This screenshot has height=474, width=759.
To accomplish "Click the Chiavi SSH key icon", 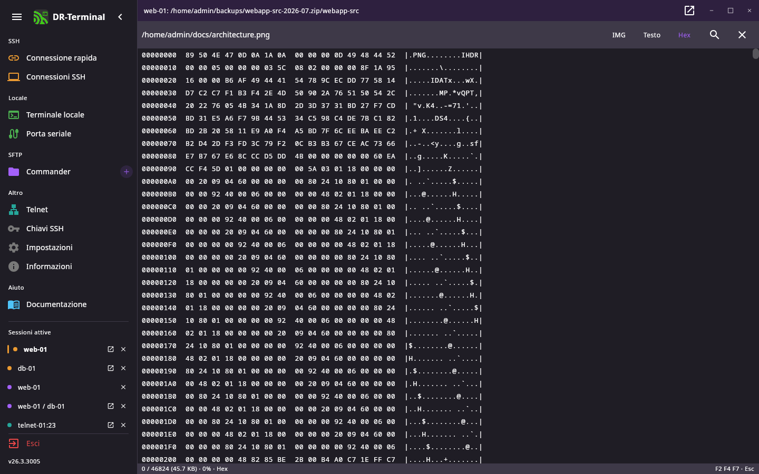I will 14,229.
